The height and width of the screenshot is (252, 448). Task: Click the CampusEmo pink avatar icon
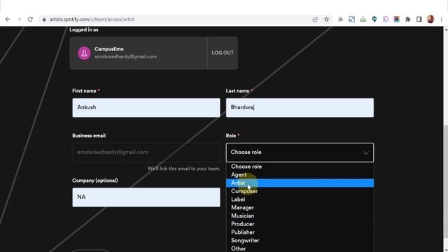[84, 53]
